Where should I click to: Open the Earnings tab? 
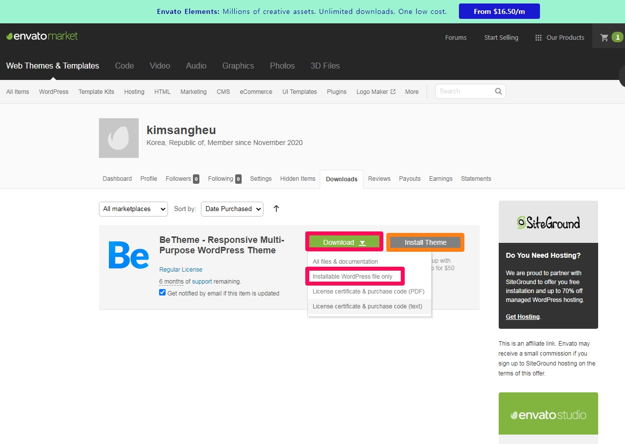click(441, 179)
